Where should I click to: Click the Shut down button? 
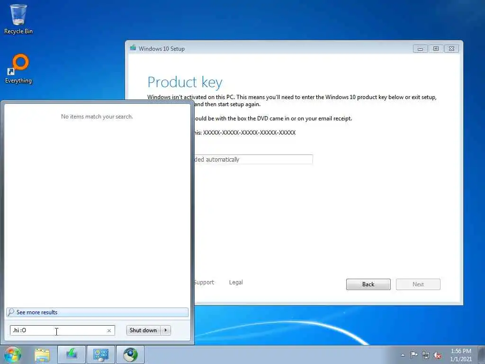143,330
